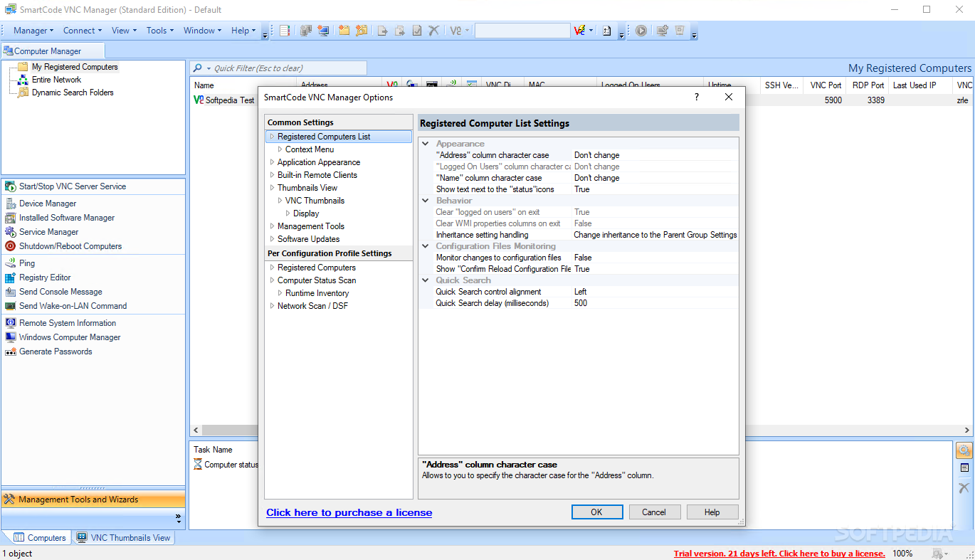Image resolution: width=975 pixels, height=560 pixels.
Task: Open Shutdown/Reboot Computers tool
Action: (63, 246)
